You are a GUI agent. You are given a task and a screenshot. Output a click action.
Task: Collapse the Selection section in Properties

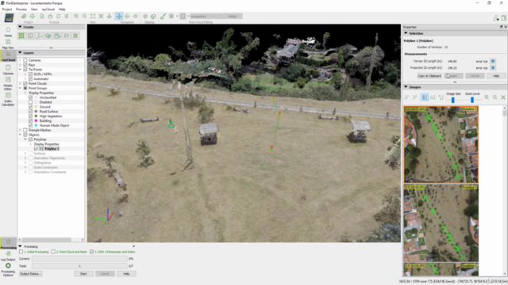[x=406, y=33]
